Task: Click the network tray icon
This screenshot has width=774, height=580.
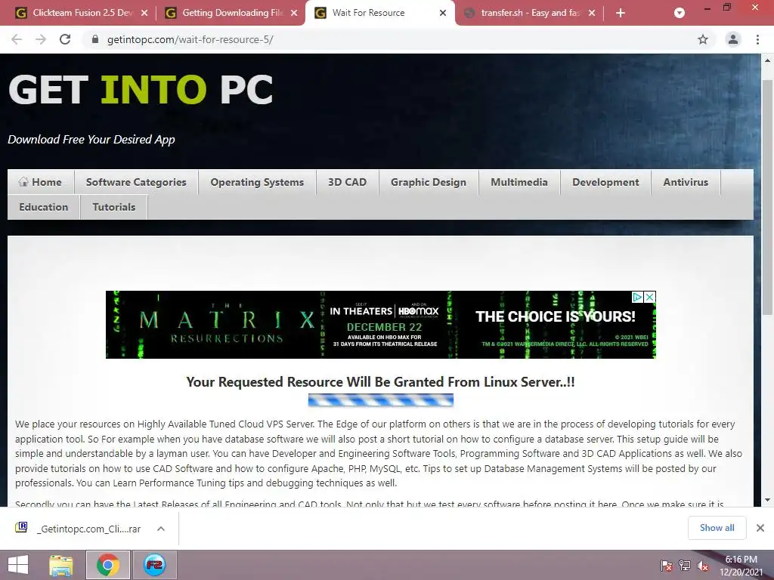Action: pos(685,566)
